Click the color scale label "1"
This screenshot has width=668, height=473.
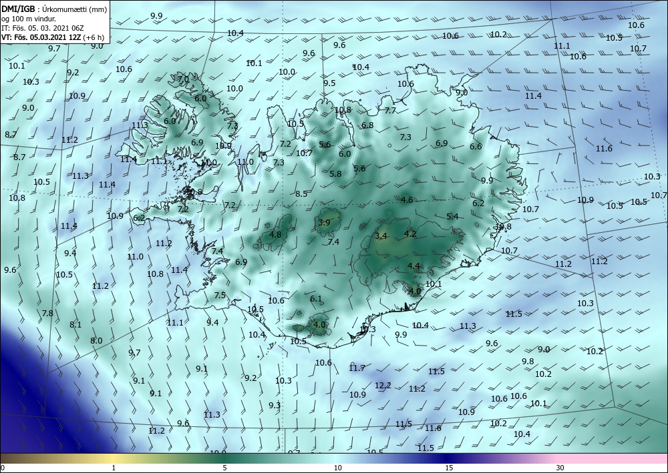pos(114,468)
